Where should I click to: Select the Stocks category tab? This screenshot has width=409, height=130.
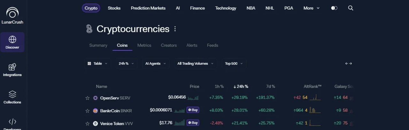point(114,8)
